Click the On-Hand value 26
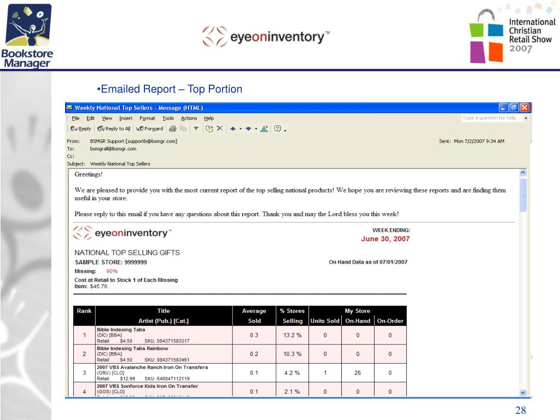 coord(358,373)
